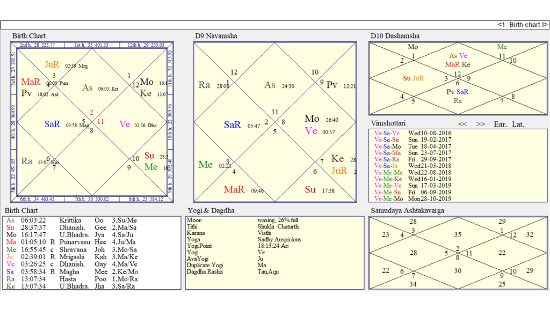
Task: Click the As row showing Krittika nakshatra
Action: click(72, 220)
